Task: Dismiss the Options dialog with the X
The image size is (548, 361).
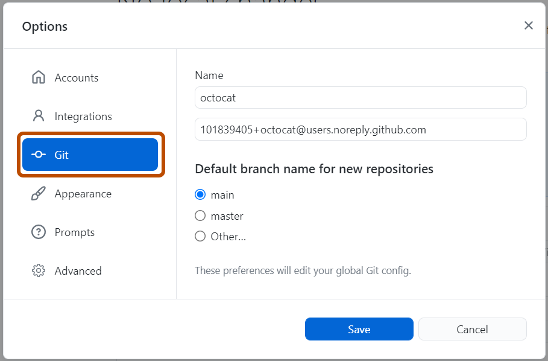Action: coord(529,25)
